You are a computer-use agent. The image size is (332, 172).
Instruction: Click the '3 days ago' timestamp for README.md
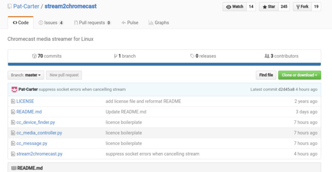tap(306, 112)
